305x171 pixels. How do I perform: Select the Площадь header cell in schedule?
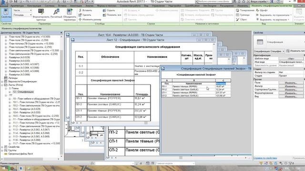[223, 84]
